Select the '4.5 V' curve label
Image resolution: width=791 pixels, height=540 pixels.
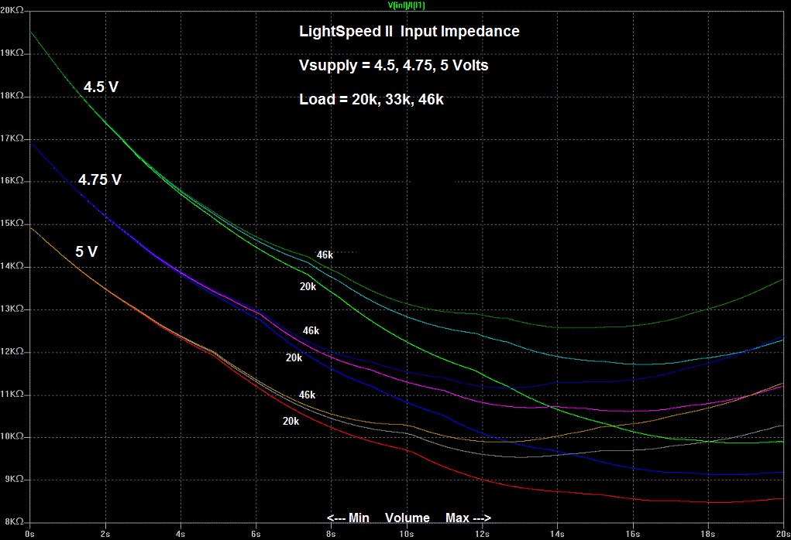[x=101, y=87]
